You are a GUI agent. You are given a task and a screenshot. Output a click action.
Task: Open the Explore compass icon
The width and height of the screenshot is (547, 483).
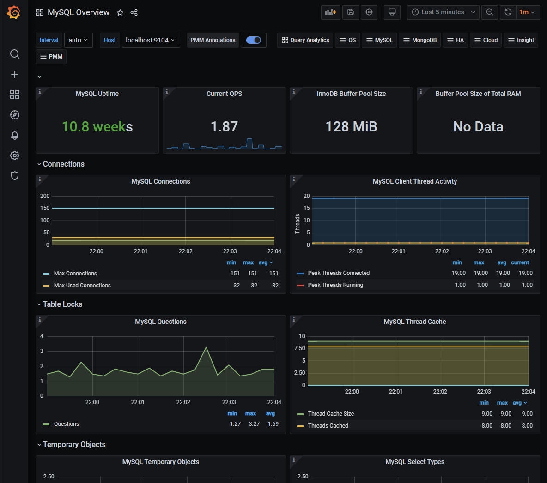[15, 115]
